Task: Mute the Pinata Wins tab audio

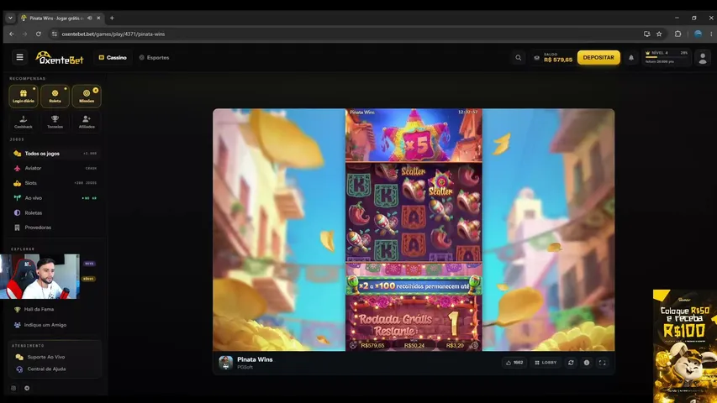Action: 90,18
